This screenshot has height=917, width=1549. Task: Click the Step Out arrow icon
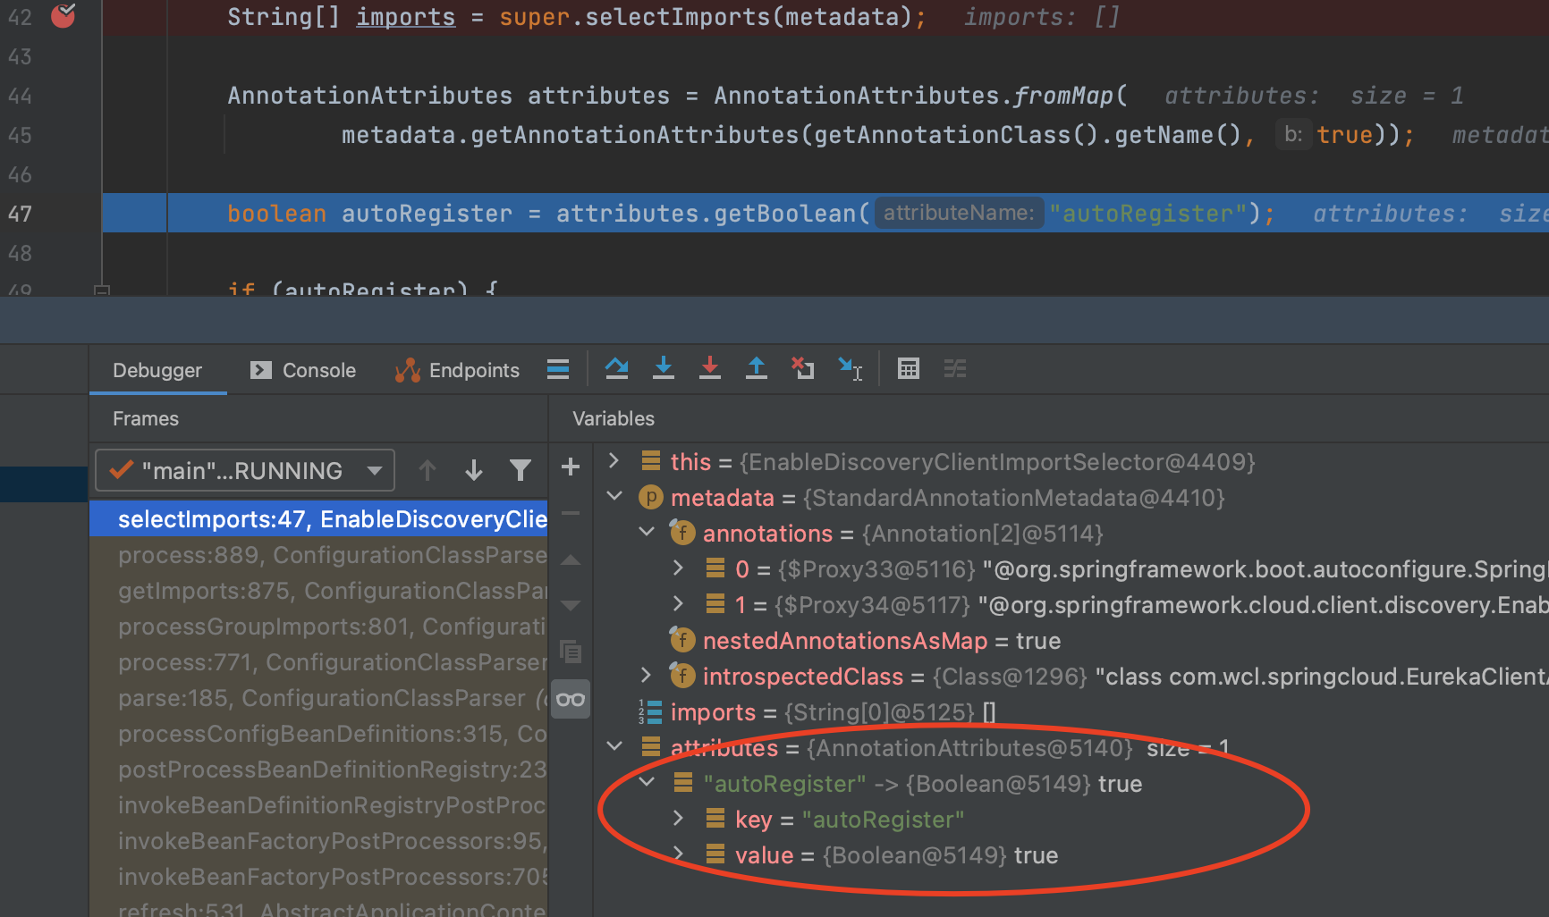click(x=757, y=368)
